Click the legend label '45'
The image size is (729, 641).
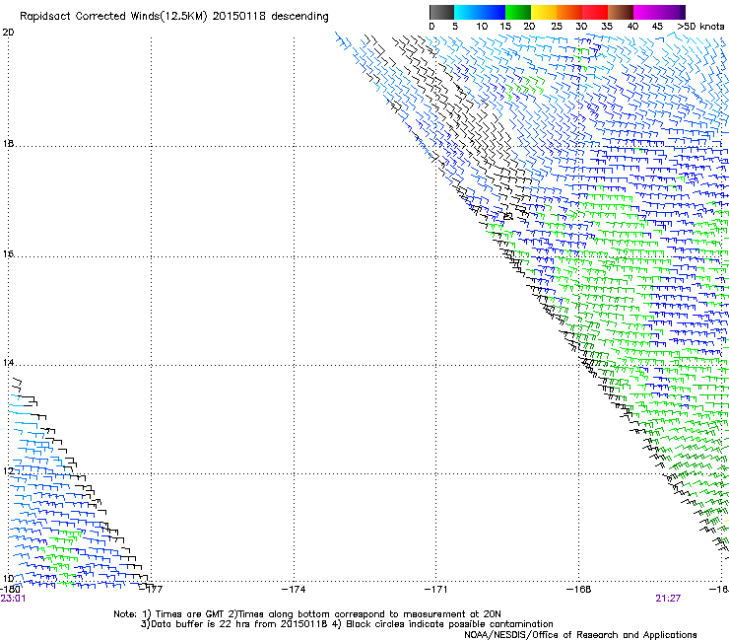[657, 27]
